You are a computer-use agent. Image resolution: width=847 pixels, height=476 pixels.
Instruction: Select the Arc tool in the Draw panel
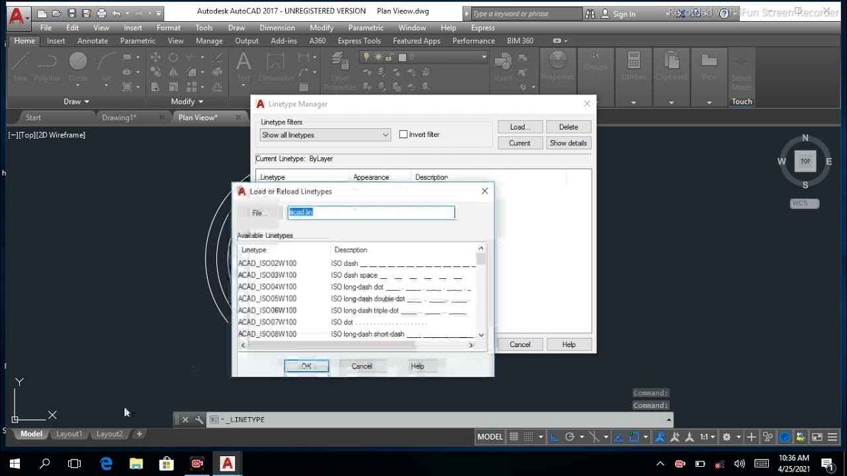point(107,67)
